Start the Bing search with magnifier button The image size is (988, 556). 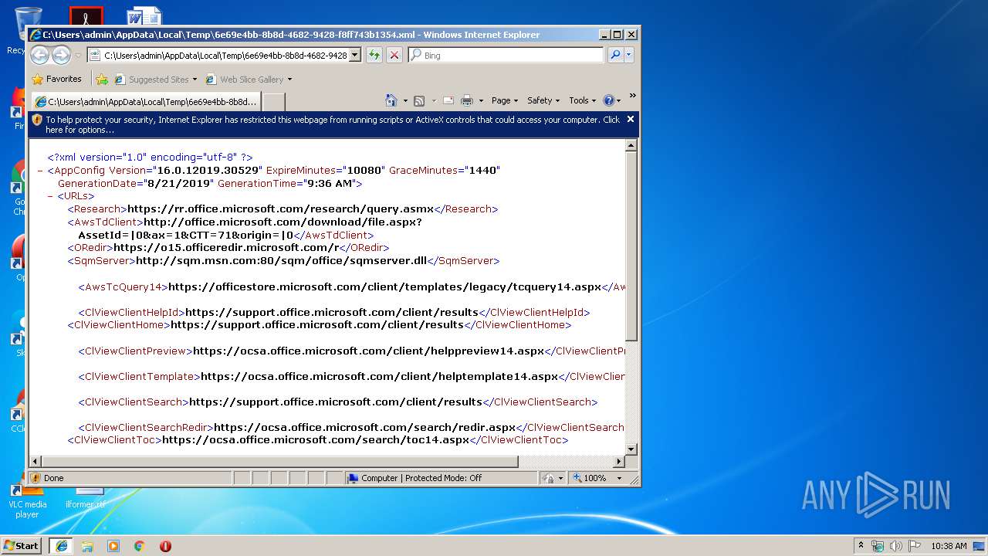615,55
